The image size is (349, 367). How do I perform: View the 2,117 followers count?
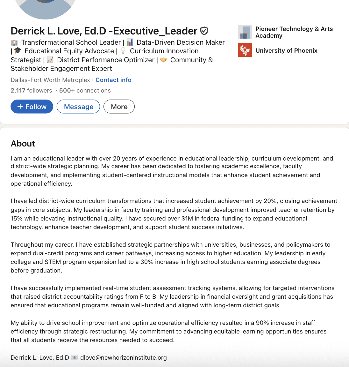[x=31, y=91]
